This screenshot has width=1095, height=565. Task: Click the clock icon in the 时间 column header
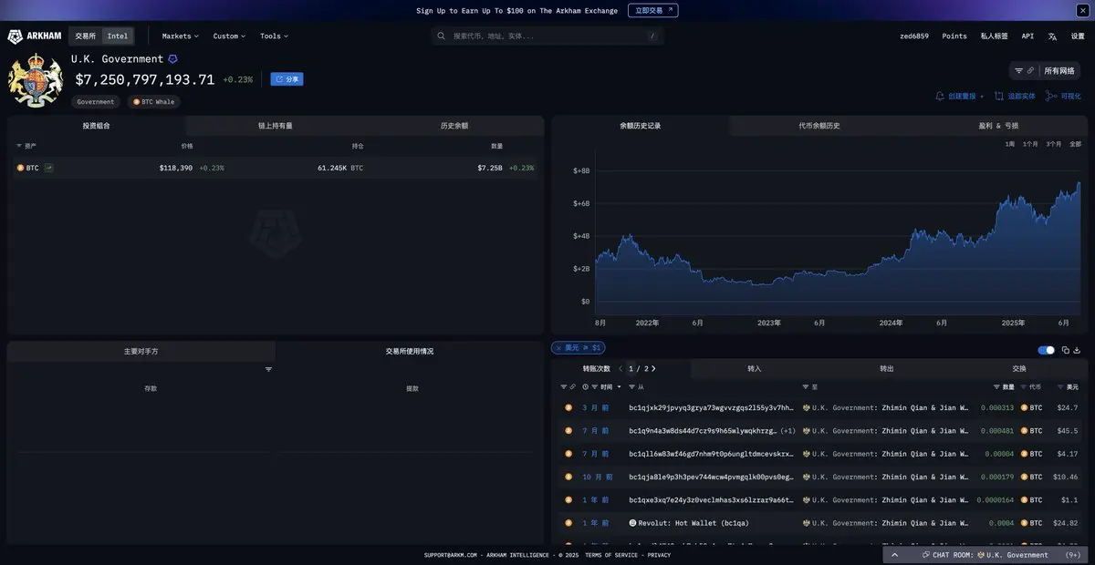(x=585, y=387)
